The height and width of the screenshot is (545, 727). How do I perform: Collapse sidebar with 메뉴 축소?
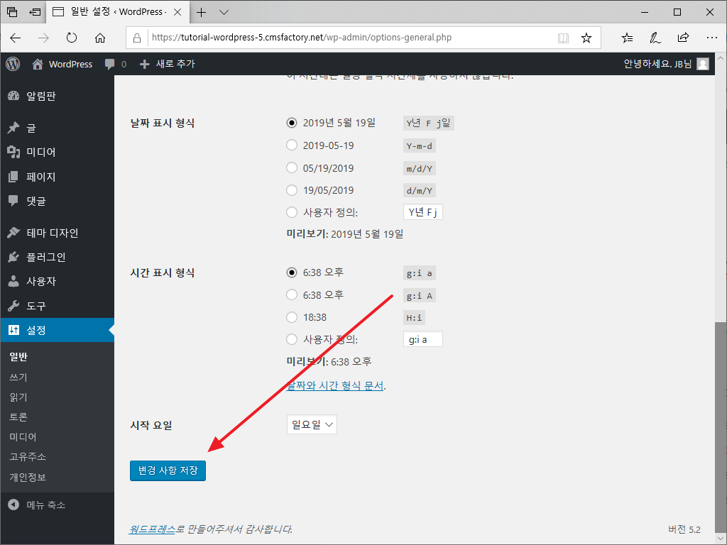(37, 505)
